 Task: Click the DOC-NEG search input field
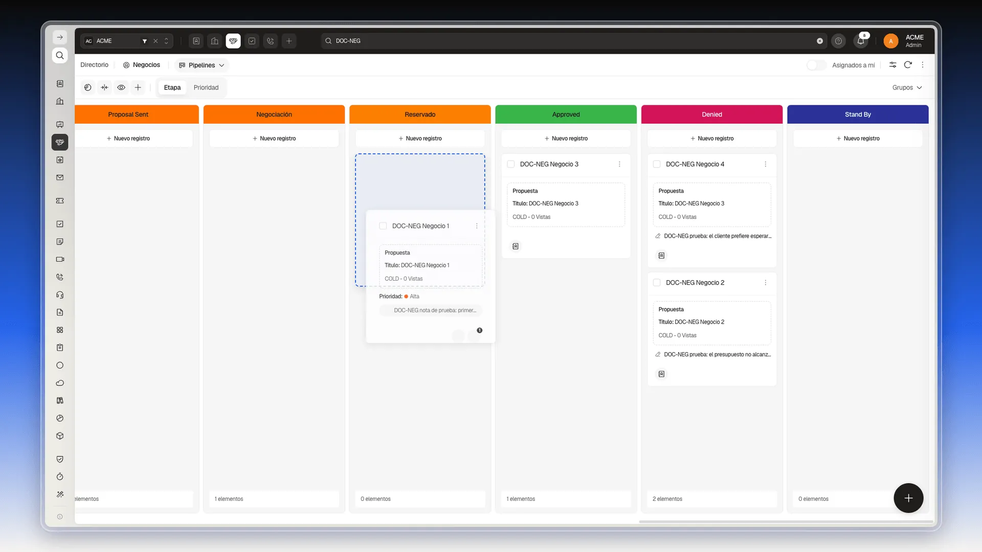(573, 41)
